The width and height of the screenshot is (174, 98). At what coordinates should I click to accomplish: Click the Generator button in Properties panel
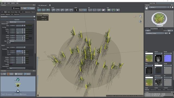point(16,8)
